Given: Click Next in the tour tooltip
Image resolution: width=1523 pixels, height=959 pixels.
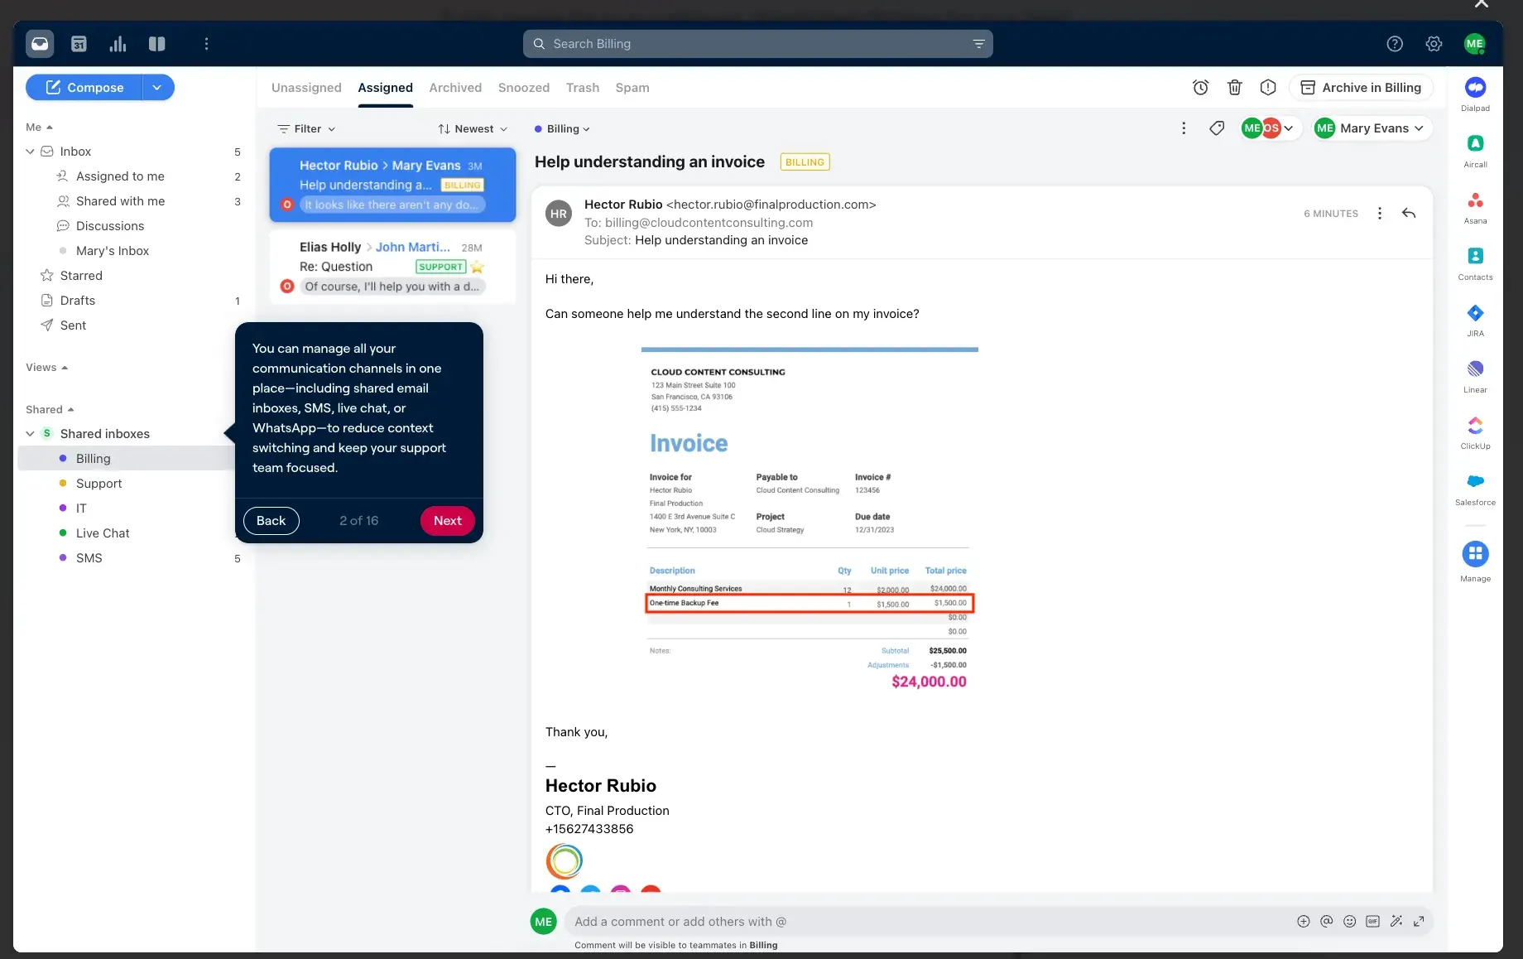Looking at the screenshot, I should coord(447,521).
